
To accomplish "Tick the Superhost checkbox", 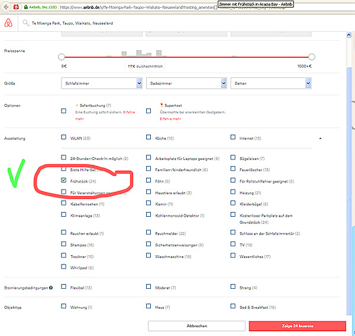I will [149, 110].
